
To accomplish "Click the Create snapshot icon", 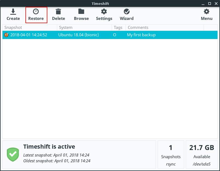I will (13, 12).
